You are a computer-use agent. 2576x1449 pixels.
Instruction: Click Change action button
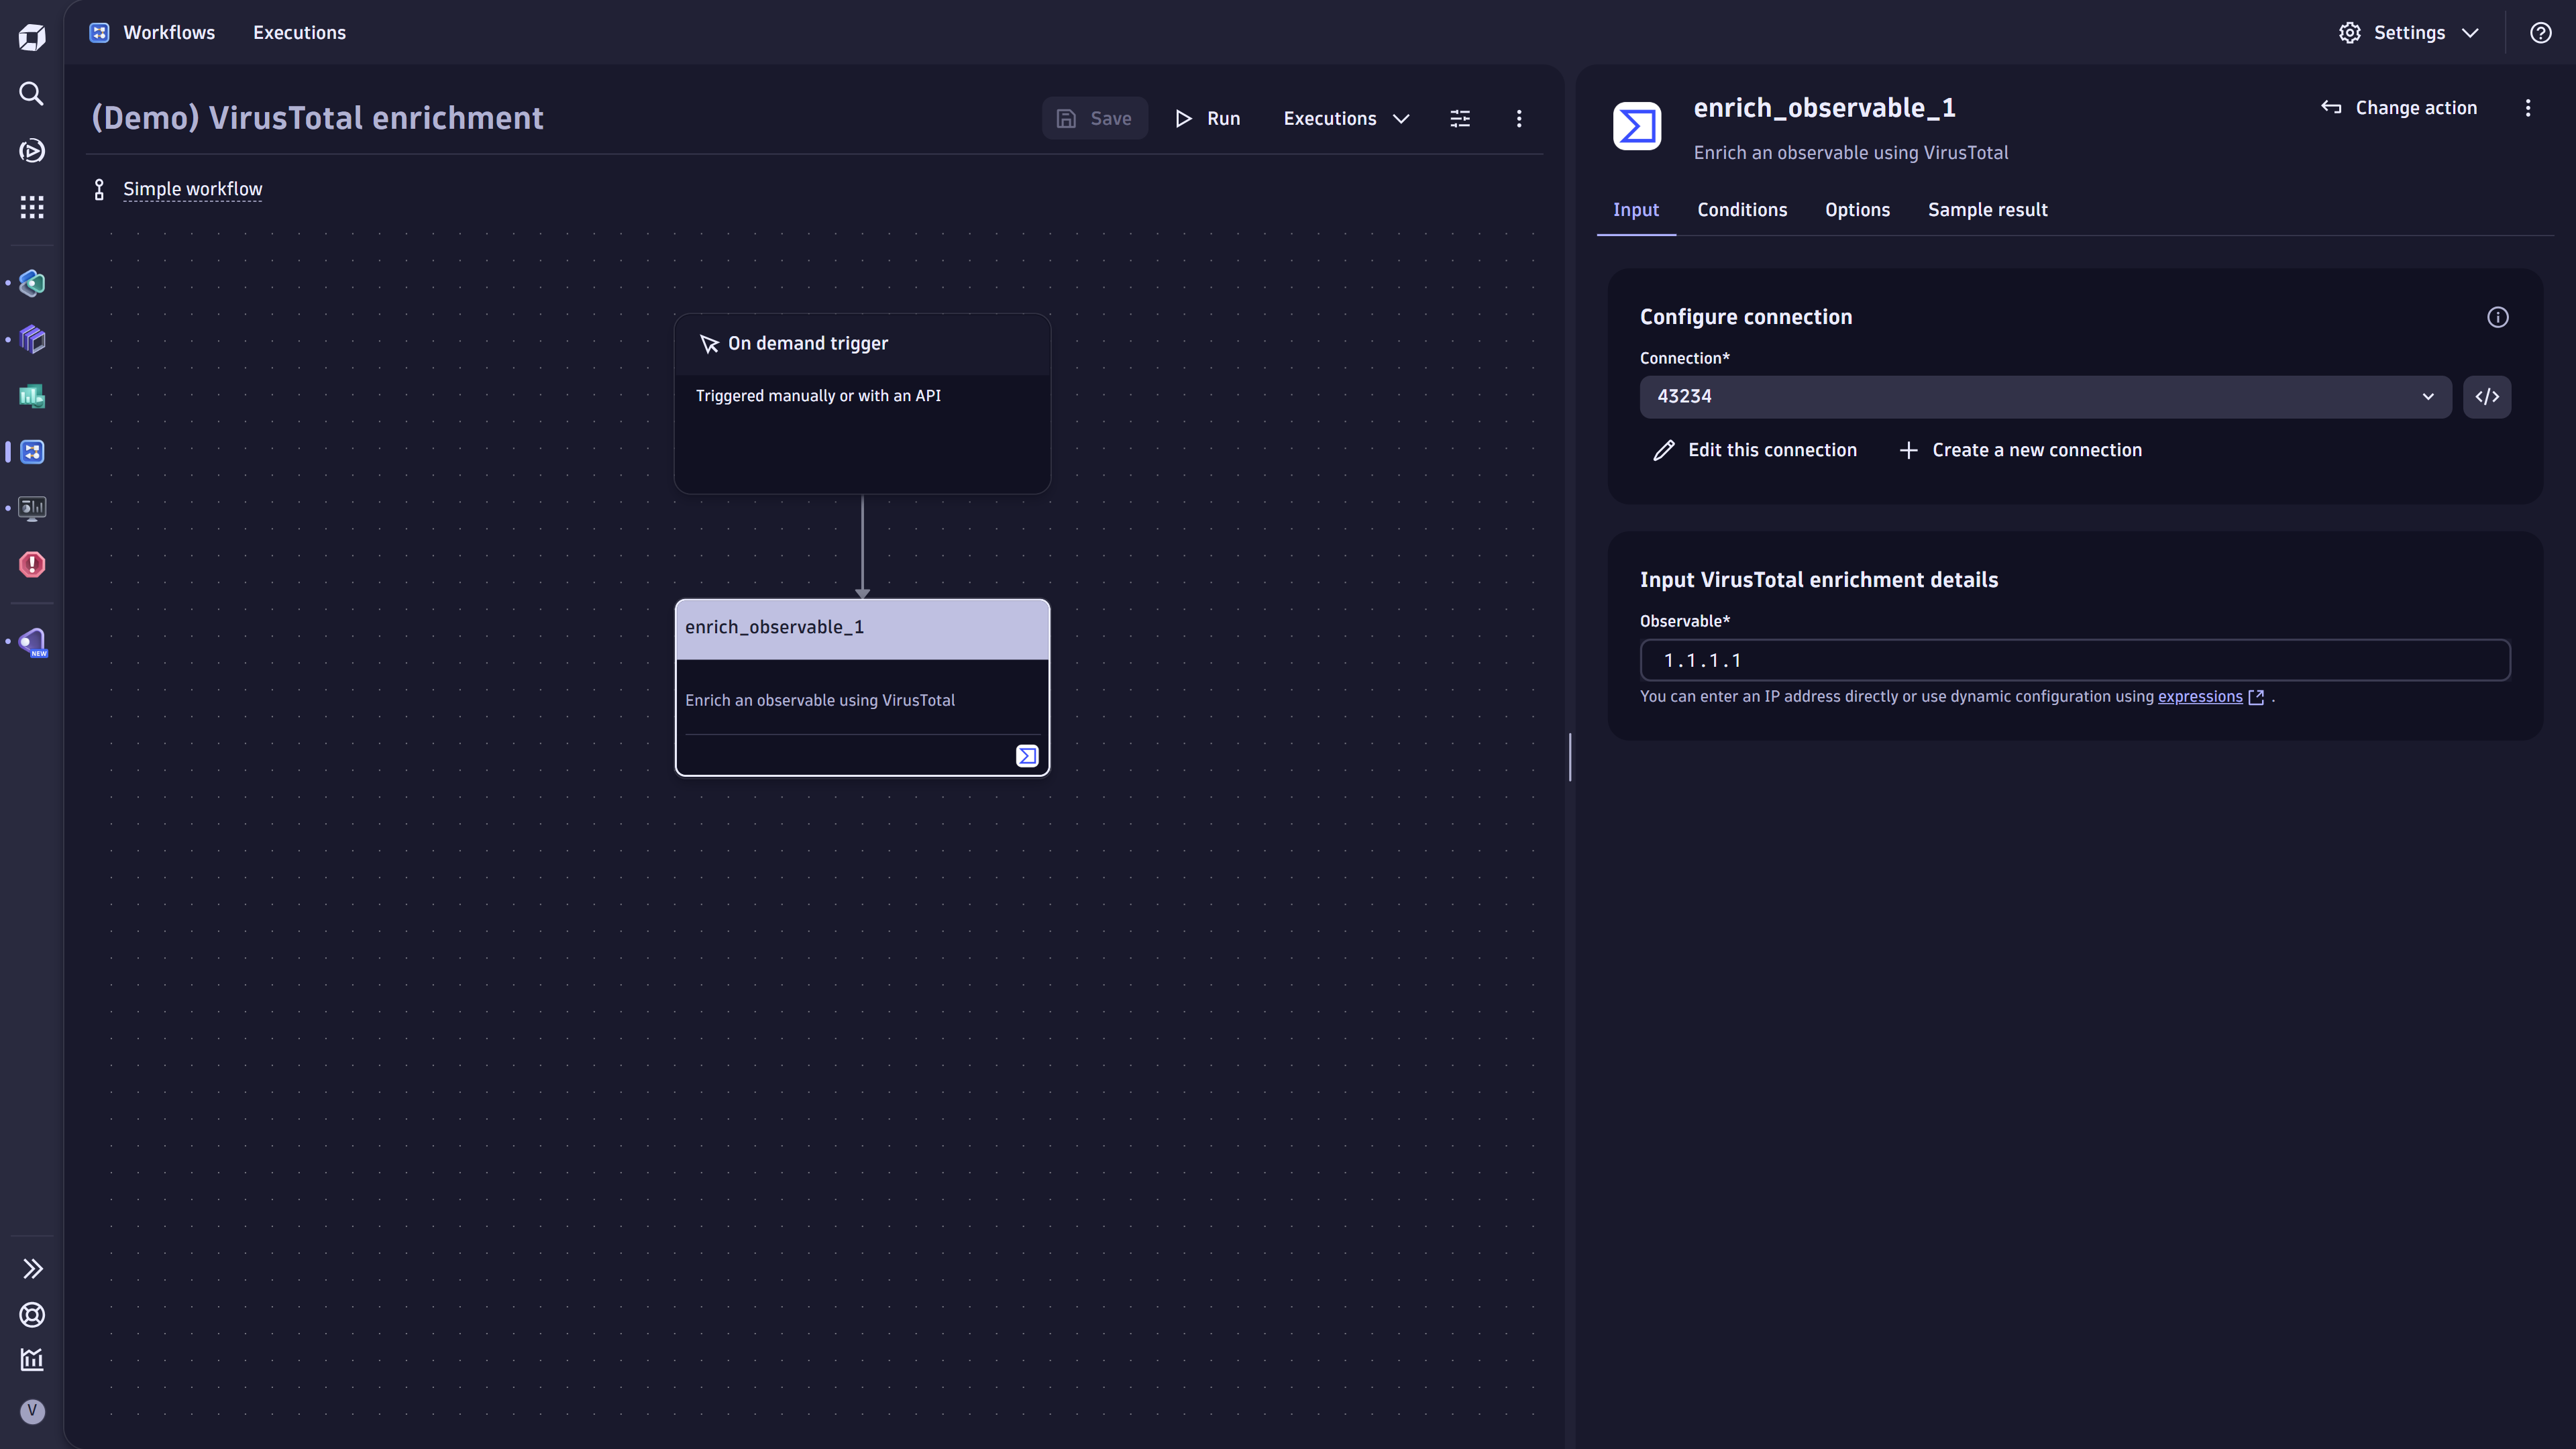pos(2399,107)
